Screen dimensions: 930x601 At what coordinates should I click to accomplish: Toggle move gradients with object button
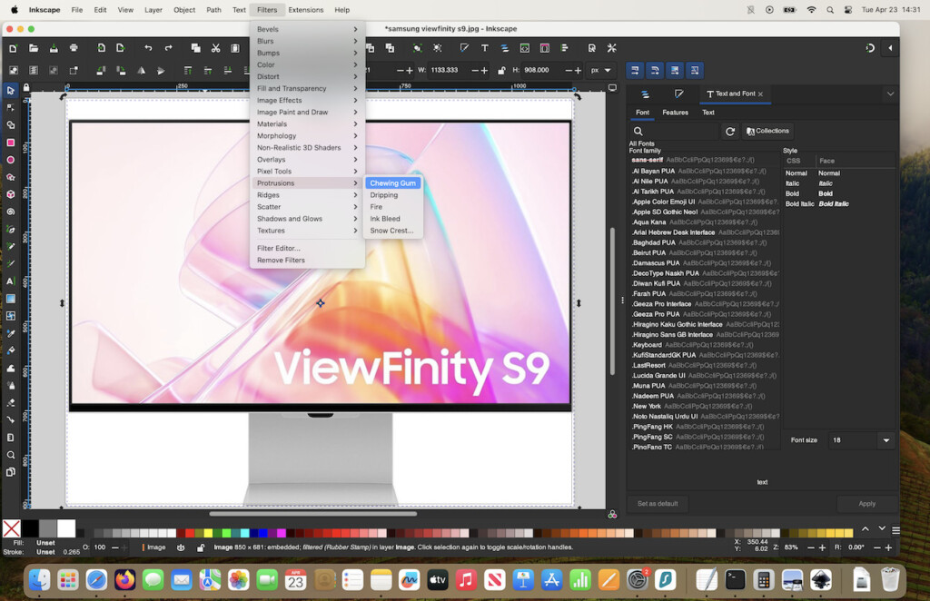675,71
